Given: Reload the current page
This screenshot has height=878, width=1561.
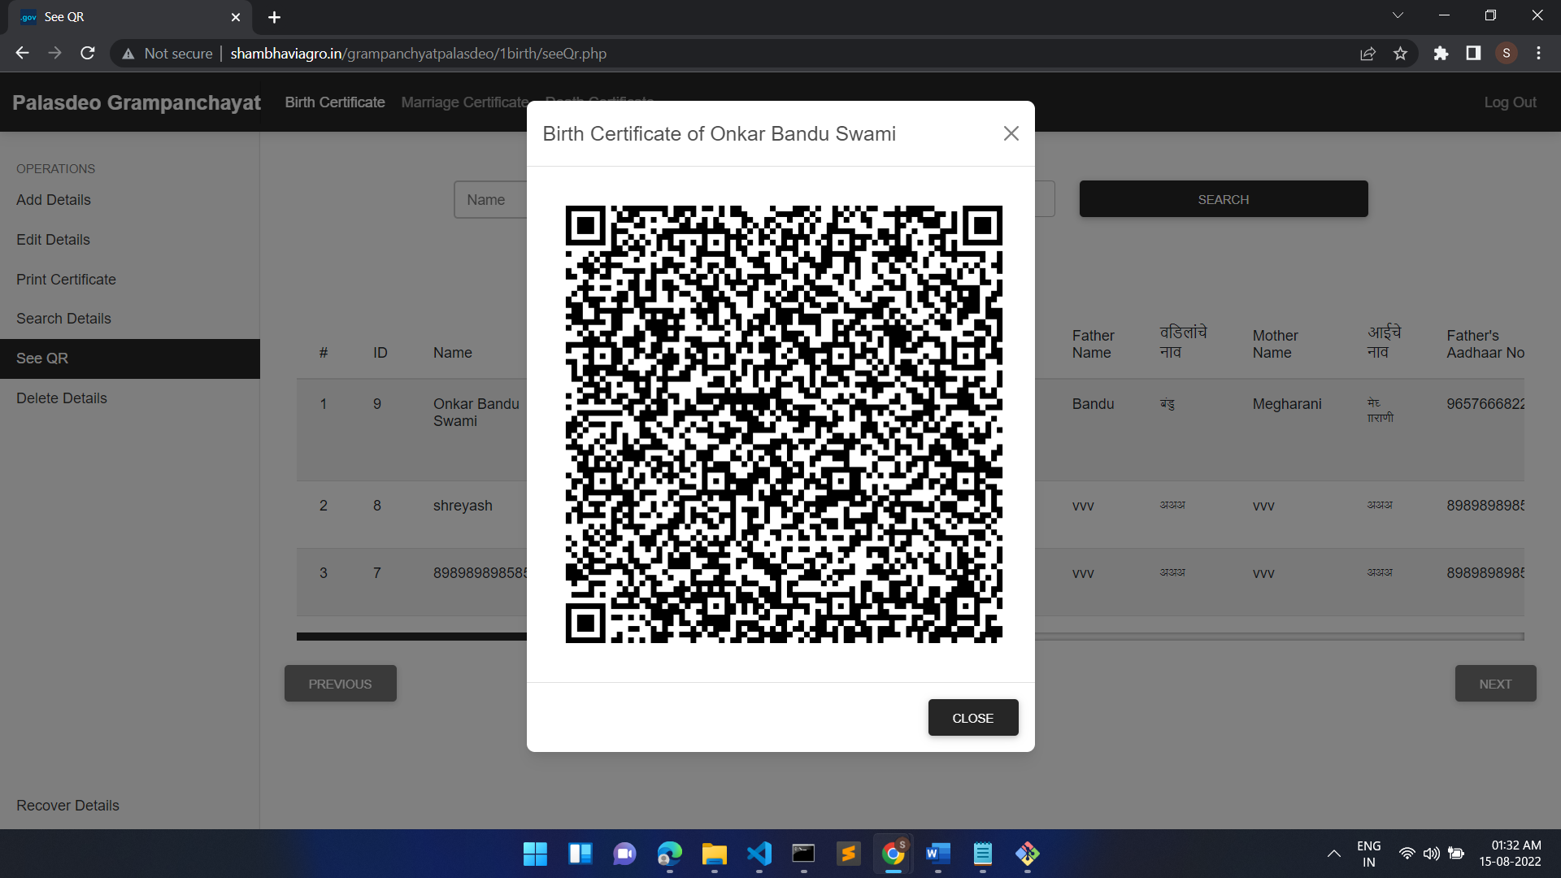Looking at the screenshot, I should coord(87,53).
